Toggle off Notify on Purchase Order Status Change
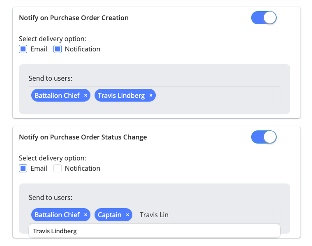312x246 pixels. 264,137
